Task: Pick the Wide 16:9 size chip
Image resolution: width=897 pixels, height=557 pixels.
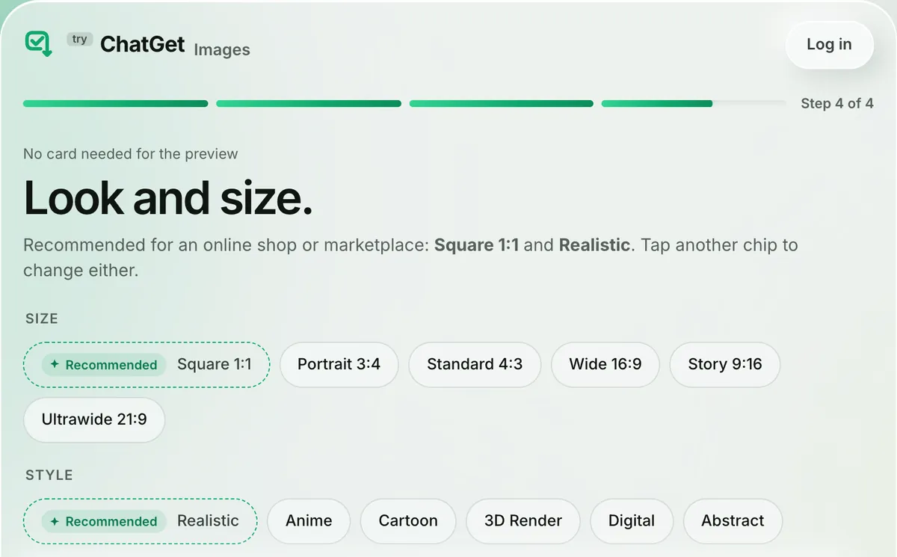Action: pos(605,365)
